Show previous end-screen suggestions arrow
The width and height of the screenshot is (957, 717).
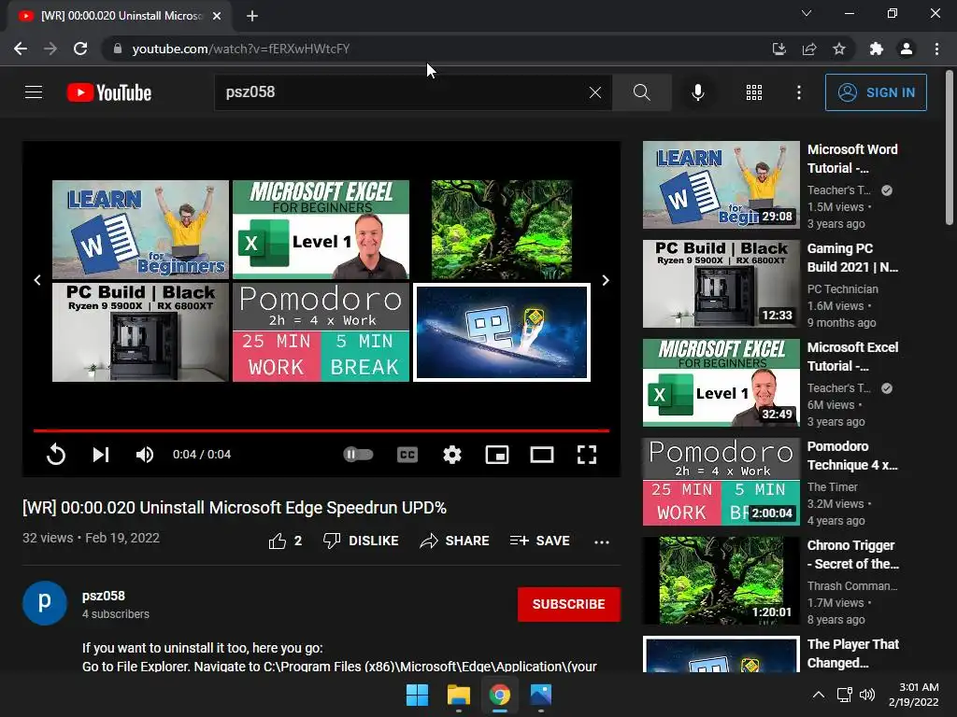[x=37, y=280]
